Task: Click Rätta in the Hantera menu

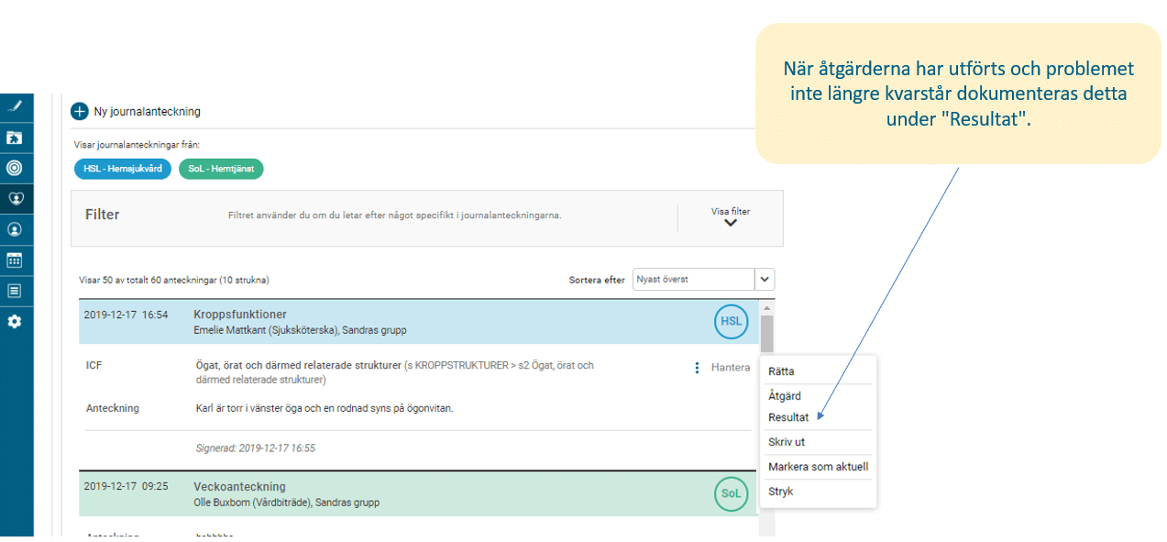Action: point(781,371)
